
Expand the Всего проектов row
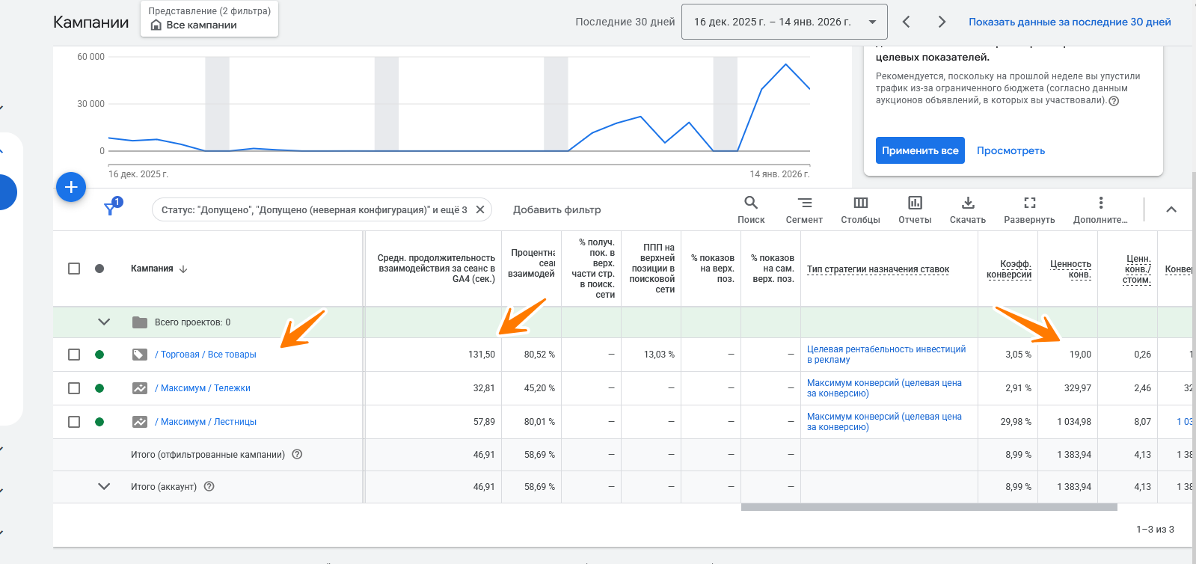click(104, 322)
